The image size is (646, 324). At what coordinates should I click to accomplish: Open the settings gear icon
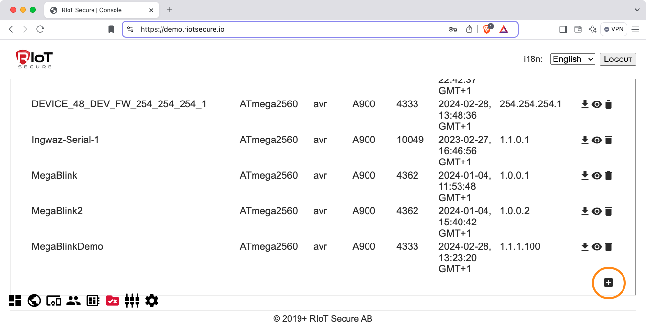pos(152,301)
